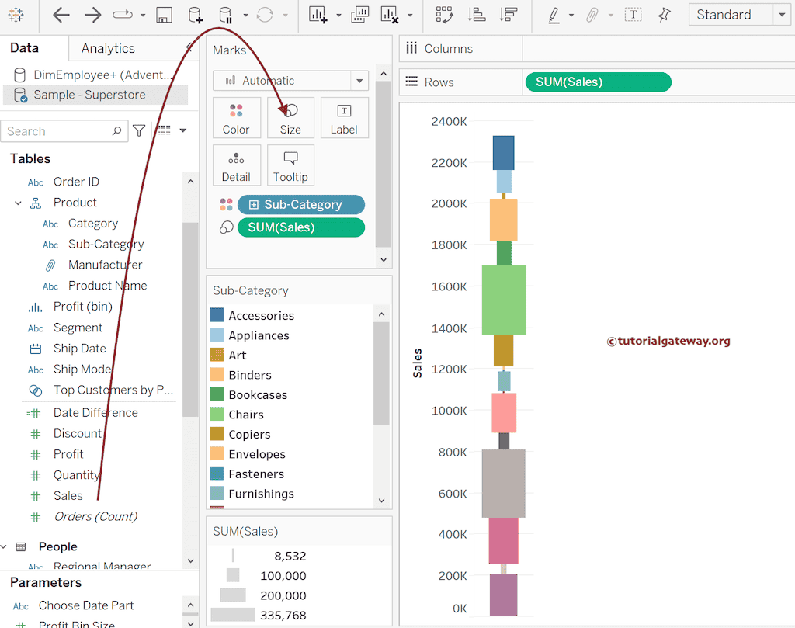The height and width of the screenshot is (628, 795).
Task: Sort ascending using the toolbar icon
Action: 477,15
